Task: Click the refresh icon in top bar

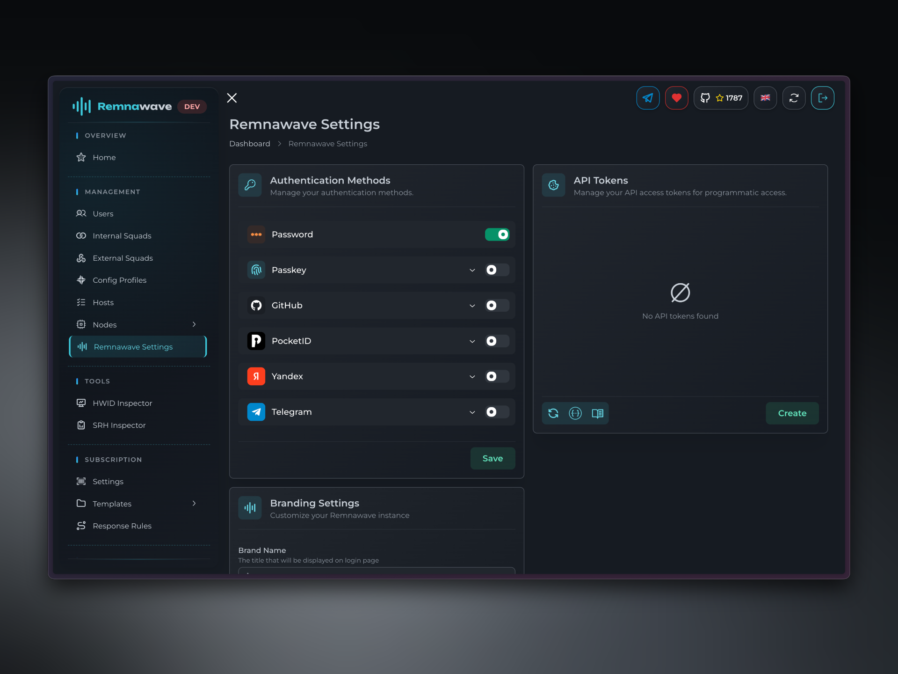Action: click(794, 98)
